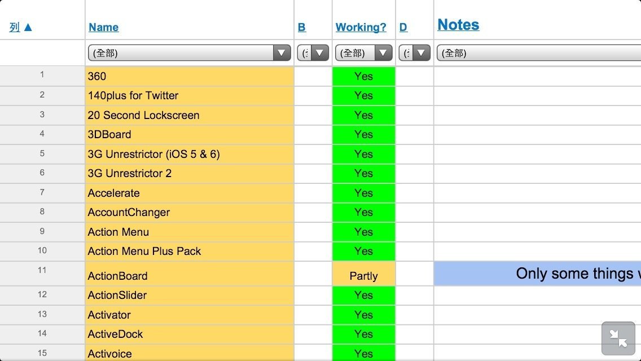This screenshot has height=361, width=641.
Task: Select the ActionBoard name cell
Action: tap(189, 275)
